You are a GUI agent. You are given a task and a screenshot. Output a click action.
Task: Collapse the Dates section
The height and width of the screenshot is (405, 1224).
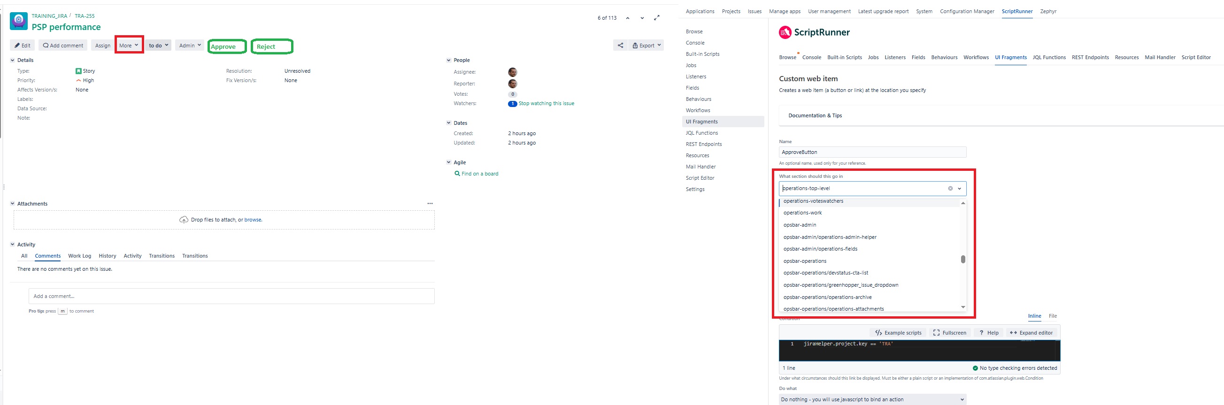(448, 123)
